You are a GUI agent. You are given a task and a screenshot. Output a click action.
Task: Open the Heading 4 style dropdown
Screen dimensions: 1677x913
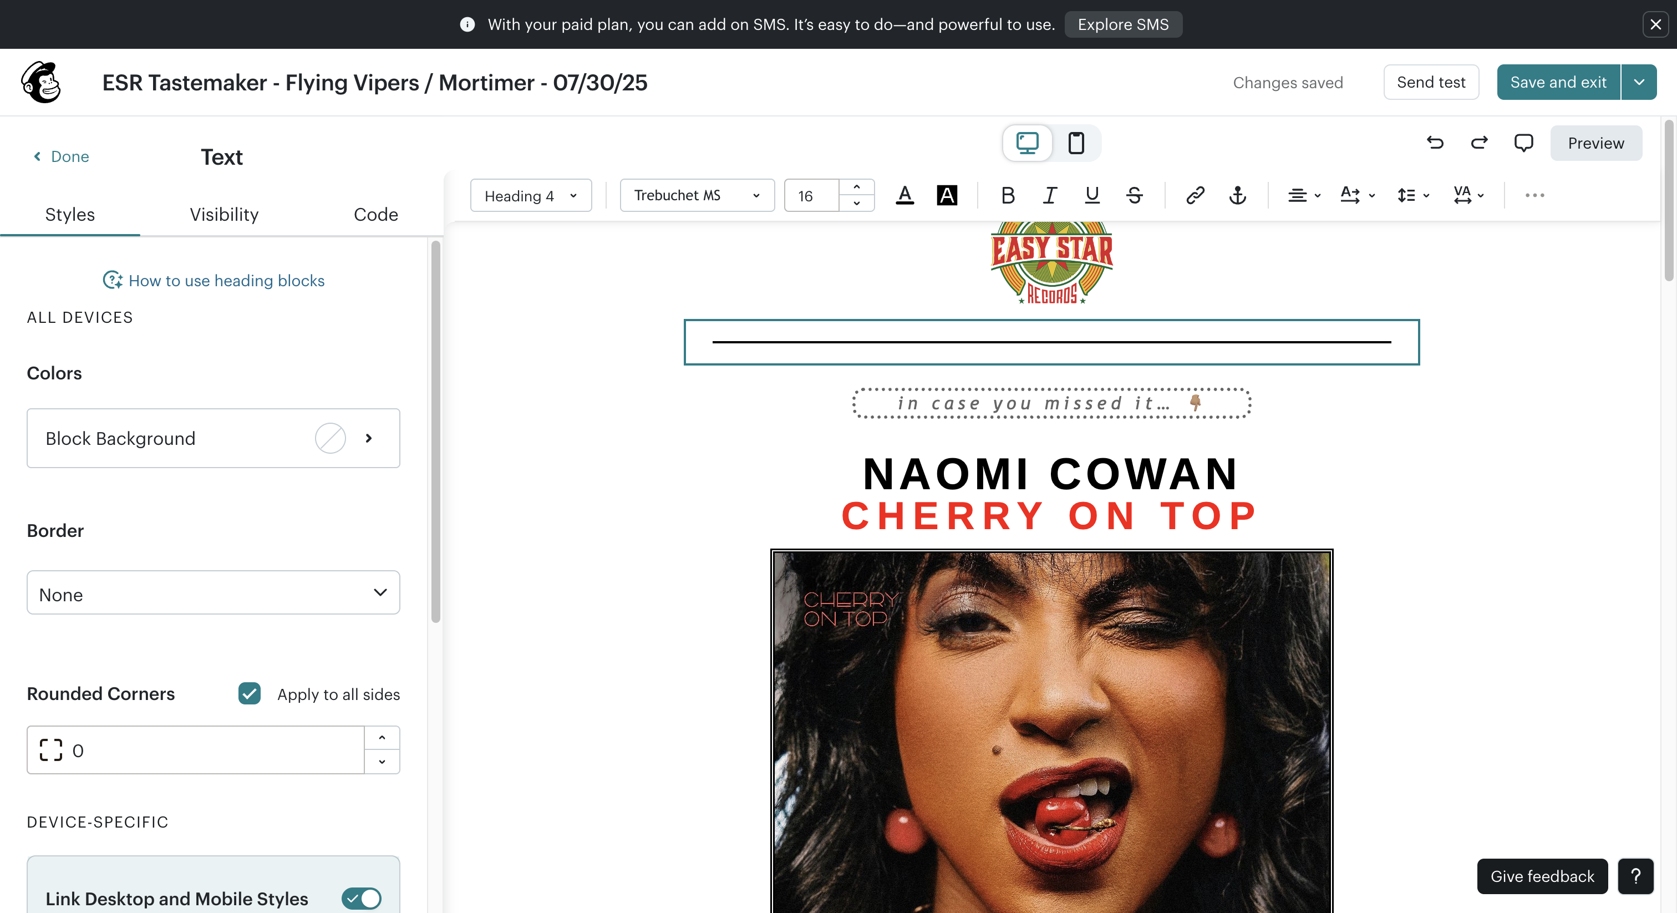tap(531, 195)
